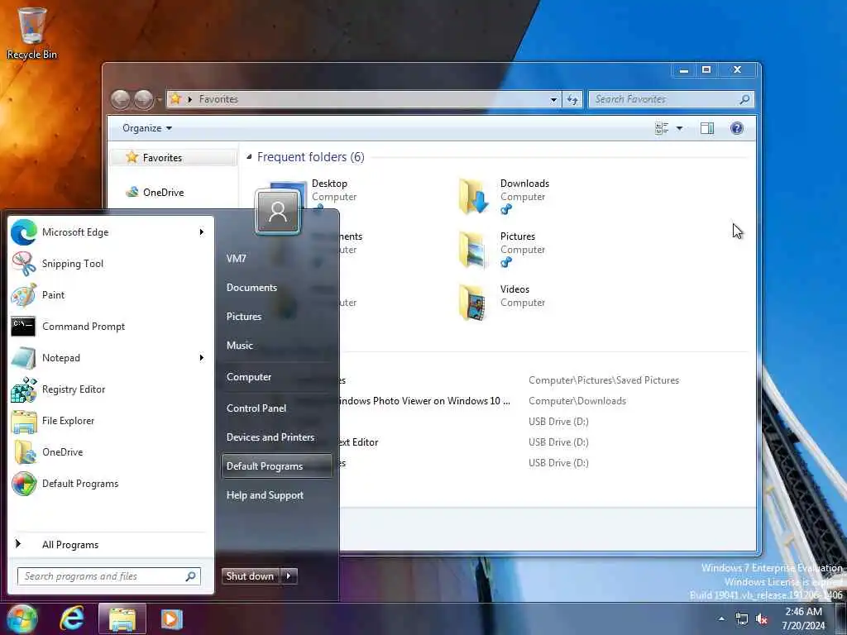Click the Shut down button
This screenshot has height=635, width=847.
[x=251, y=576]
